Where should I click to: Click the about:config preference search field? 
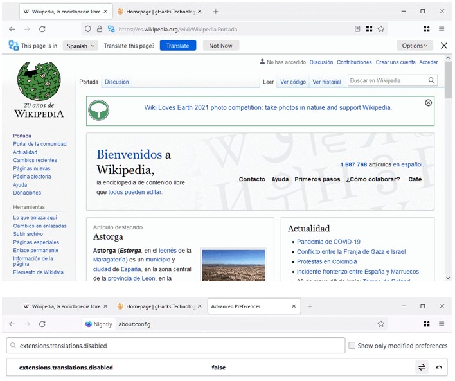[175, 346]
